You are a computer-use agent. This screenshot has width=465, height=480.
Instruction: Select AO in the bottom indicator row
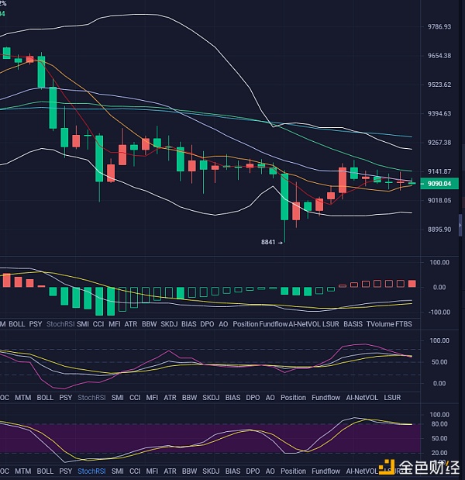[x=270, y=471]
